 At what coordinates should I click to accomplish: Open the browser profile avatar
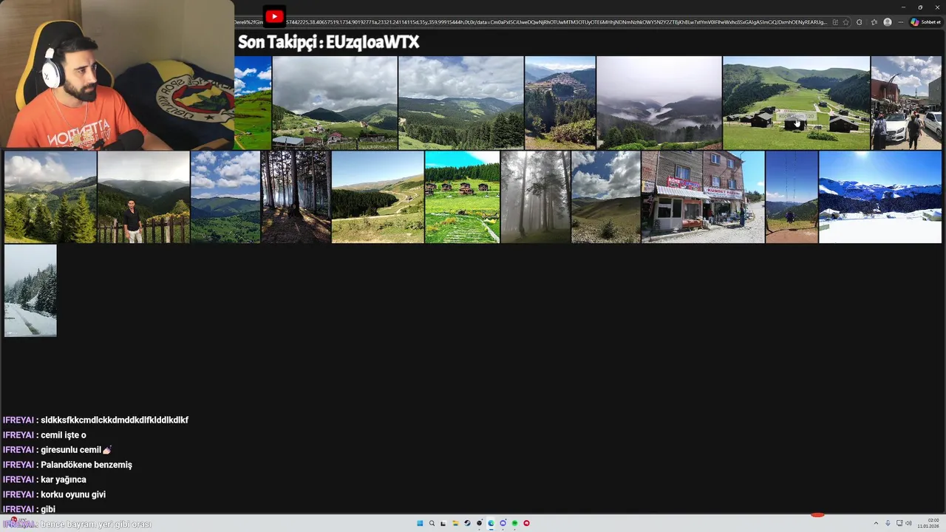[888, 22]
